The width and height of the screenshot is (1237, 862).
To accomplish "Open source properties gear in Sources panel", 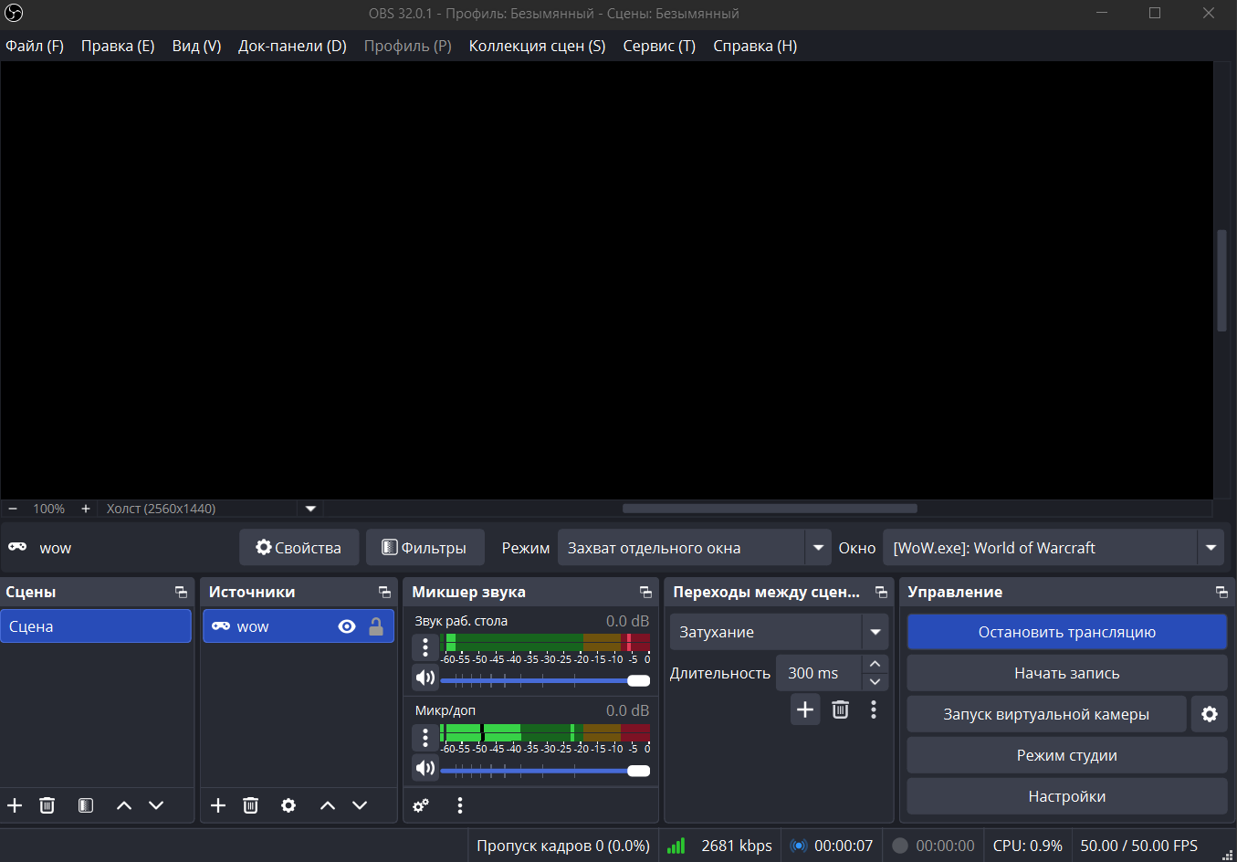I will tap(288, 805).
